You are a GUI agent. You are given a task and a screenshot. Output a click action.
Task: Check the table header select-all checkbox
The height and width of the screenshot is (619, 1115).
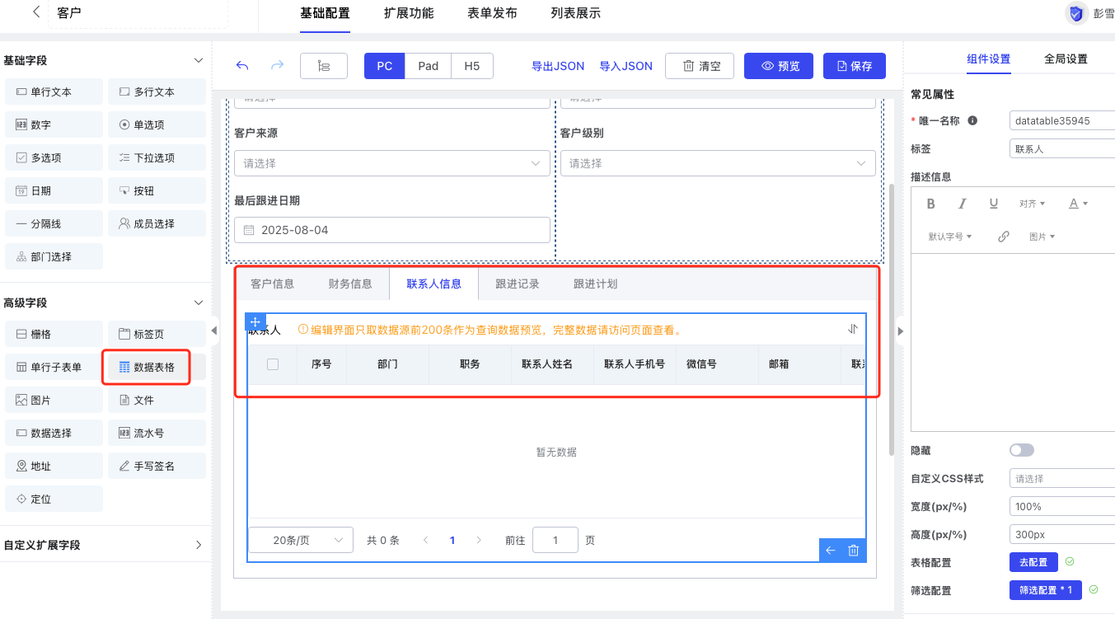tap(273, 363)
